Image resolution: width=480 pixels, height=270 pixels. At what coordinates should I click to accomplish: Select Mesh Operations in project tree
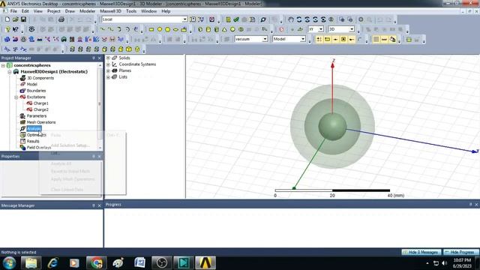point(41,122)
